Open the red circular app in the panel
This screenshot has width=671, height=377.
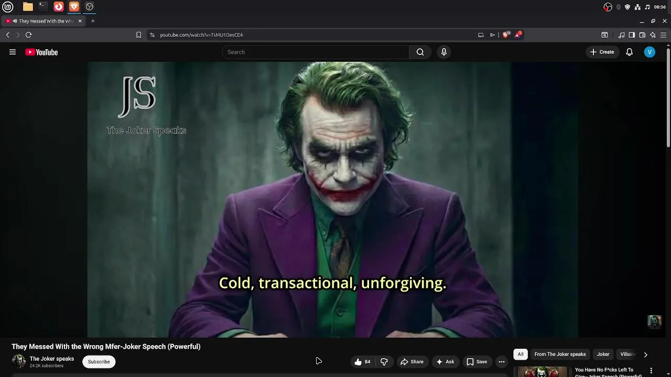click(x=59, y=7)
